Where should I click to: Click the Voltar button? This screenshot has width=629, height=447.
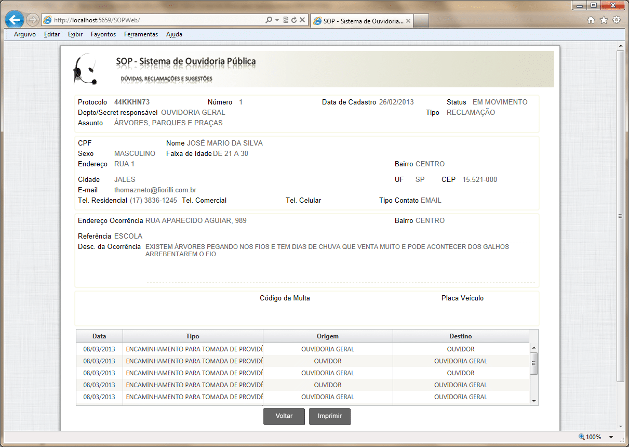(x=284, y=416)
